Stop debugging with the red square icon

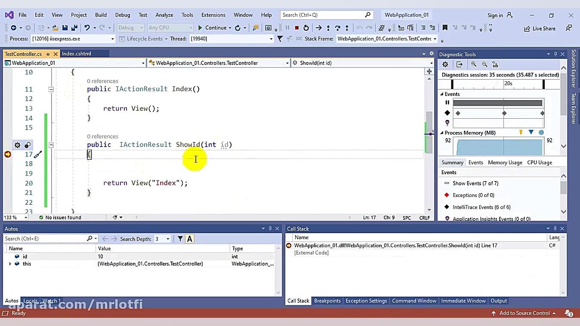tap(296, 28)
